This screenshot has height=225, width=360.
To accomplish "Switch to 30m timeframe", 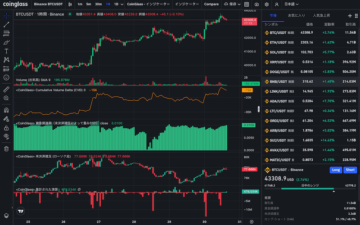I will 98,4.
